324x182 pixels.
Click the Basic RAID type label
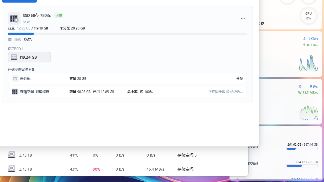(27, 22)
